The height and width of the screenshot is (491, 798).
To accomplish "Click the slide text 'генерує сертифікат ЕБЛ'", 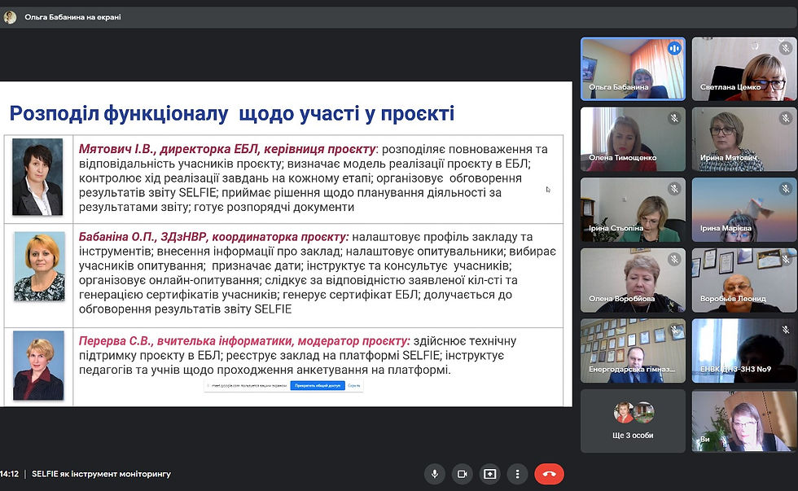I will (351, 295).
